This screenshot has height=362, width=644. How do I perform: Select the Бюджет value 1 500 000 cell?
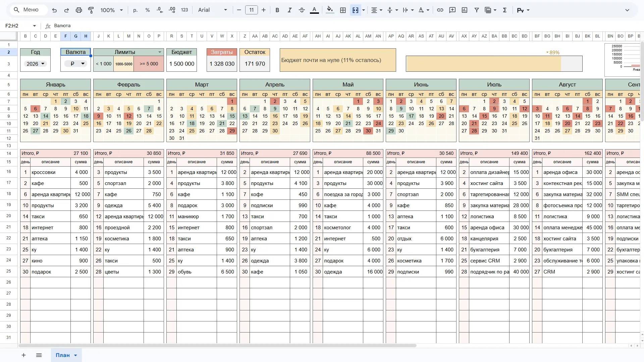click(182, 64)
